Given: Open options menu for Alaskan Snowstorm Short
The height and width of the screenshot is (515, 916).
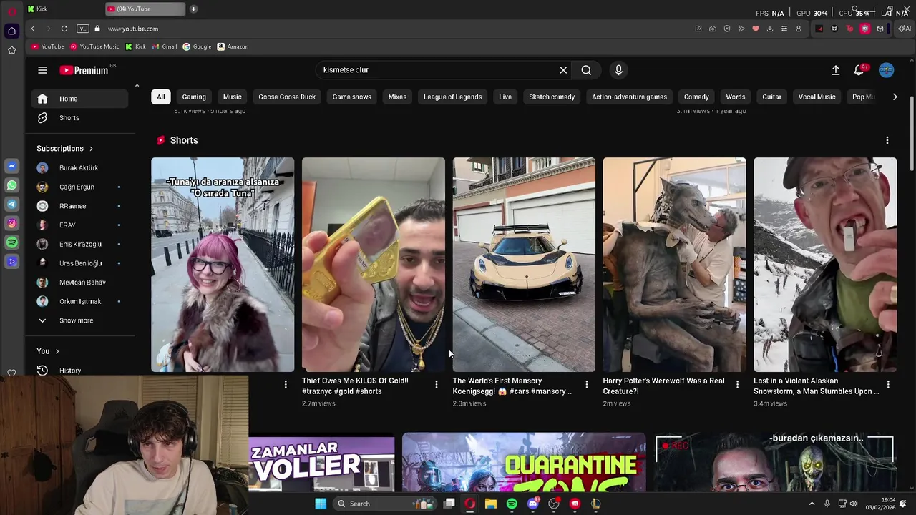Looking at the screenshot, I should (888, 385).
